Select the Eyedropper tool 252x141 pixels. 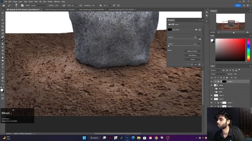tap(3, 33)
